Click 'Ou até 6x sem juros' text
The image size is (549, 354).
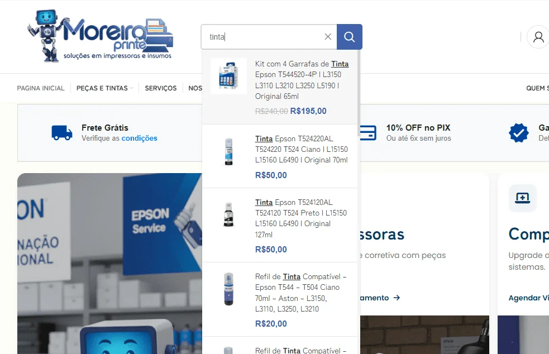419,138
